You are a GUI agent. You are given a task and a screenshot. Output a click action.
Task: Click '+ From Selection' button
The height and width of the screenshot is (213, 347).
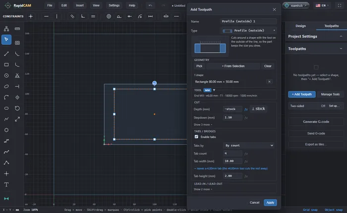[233, 66]
